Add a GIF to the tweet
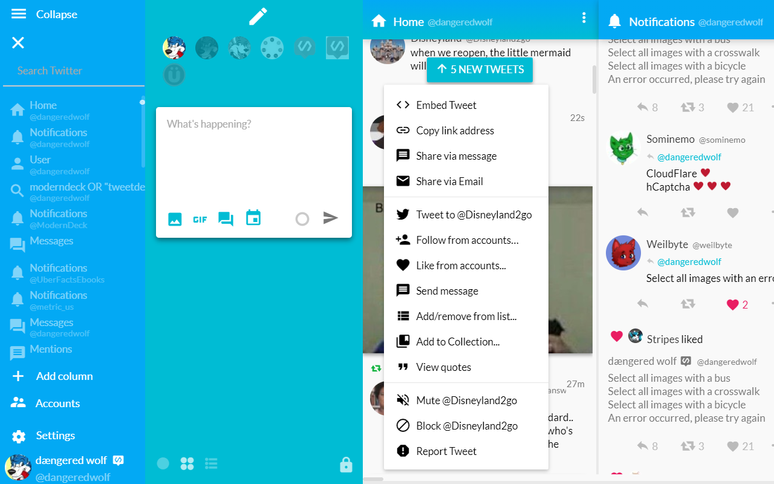774x484 pixels. [200, 220]
